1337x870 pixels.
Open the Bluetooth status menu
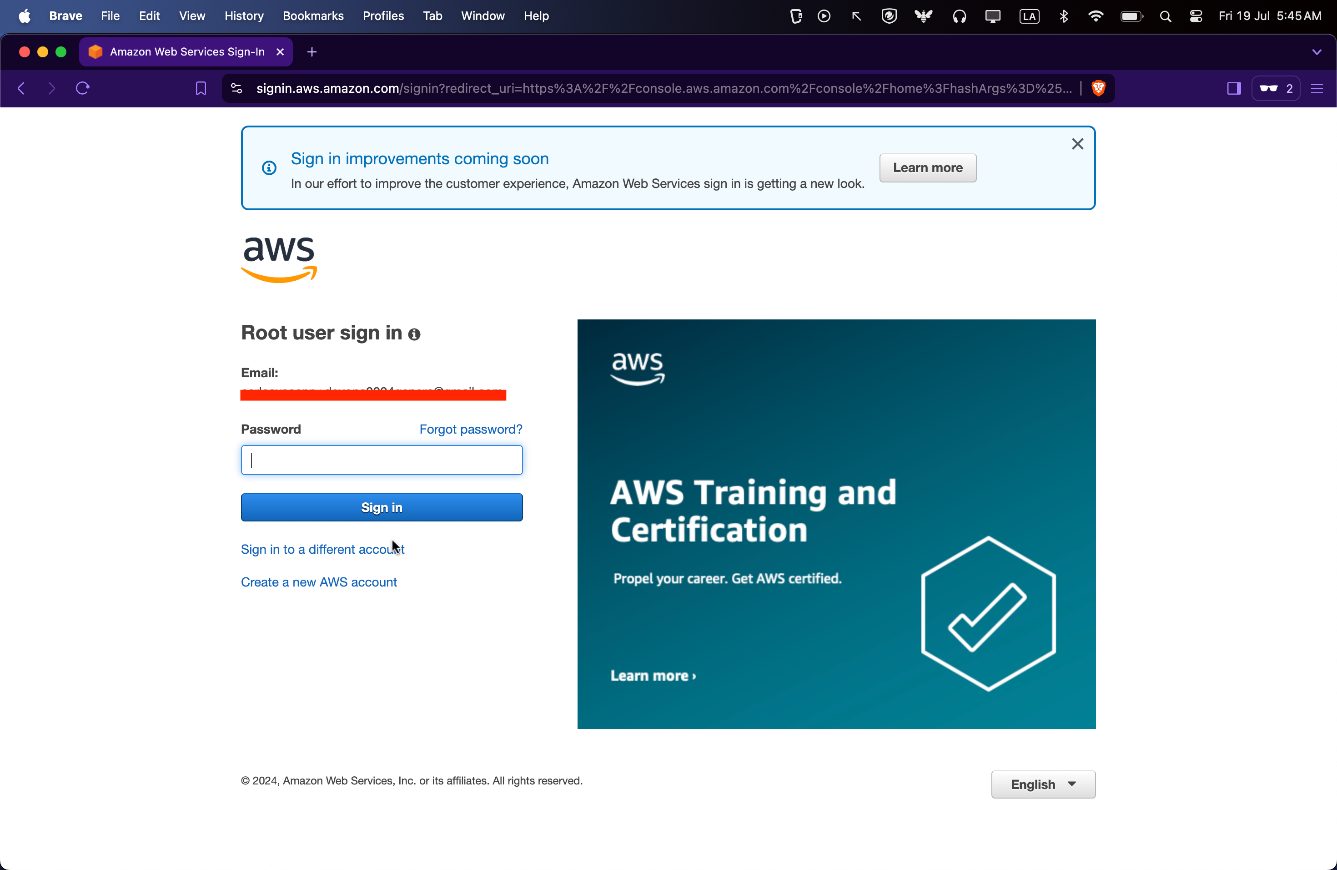click(1063, 16)
